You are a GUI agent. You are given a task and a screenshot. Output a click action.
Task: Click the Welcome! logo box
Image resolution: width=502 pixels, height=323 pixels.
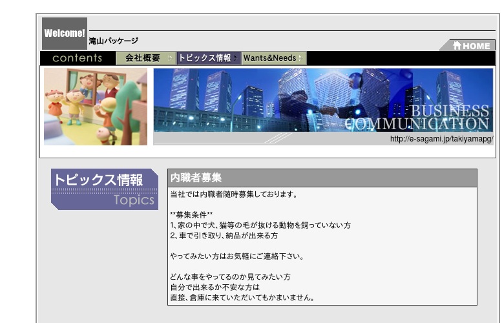pos(65,34)
